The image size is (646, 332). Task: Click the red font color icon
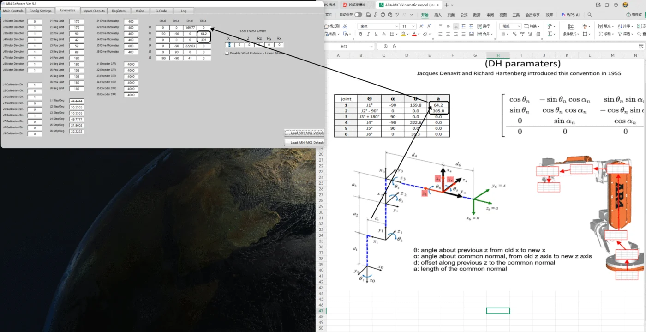coord(414,34)
